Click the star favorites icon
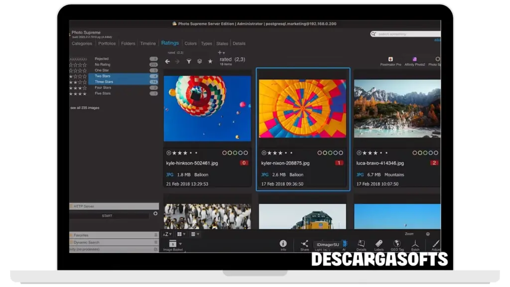 click(x=210, y=61)
